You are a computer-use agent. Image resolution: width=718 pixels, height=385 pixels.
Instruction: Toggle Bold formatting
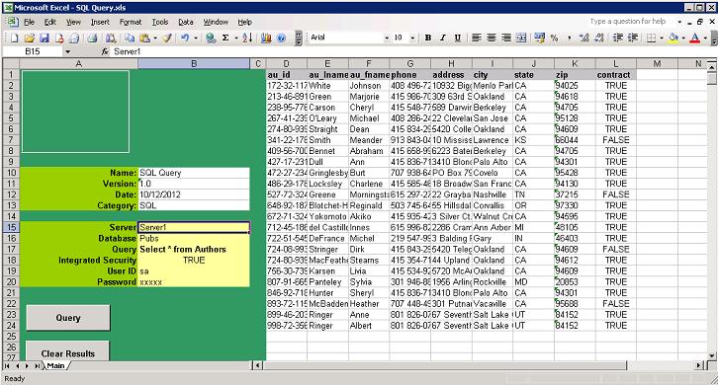(x=427, y=38)
